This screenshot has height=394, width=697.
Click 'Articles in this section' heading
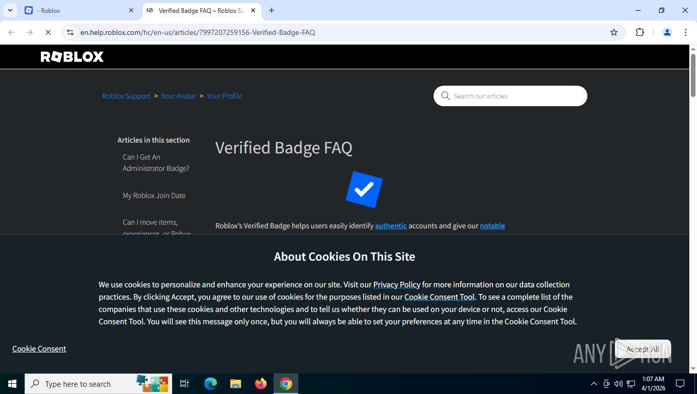click(x=154, y=140)
